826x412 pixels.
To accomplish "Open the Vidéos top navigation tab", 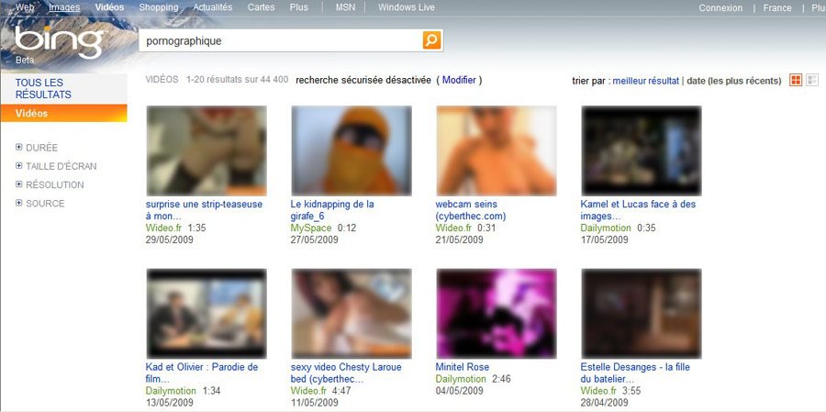I will (109, 7).
